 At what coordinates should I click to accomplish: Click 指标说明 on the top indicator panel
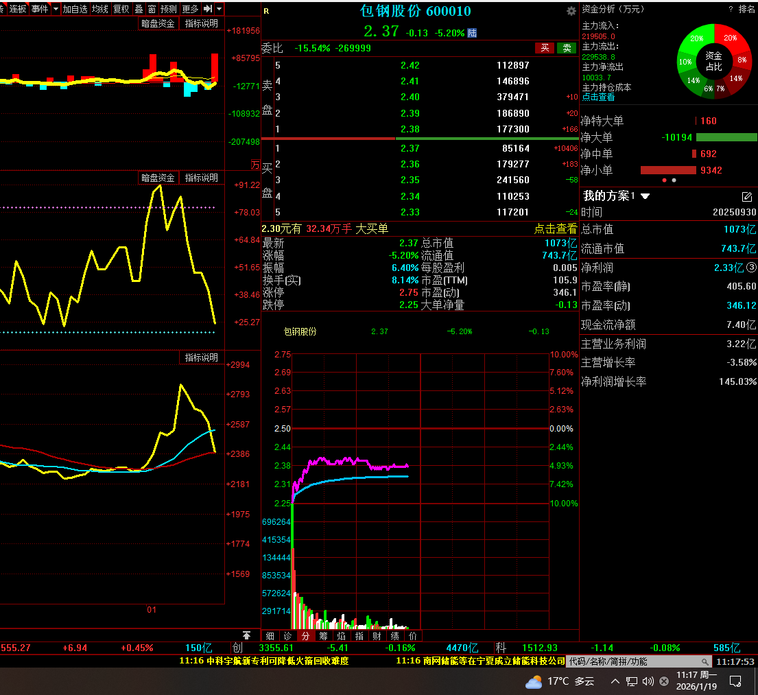(x=202, y=23)
